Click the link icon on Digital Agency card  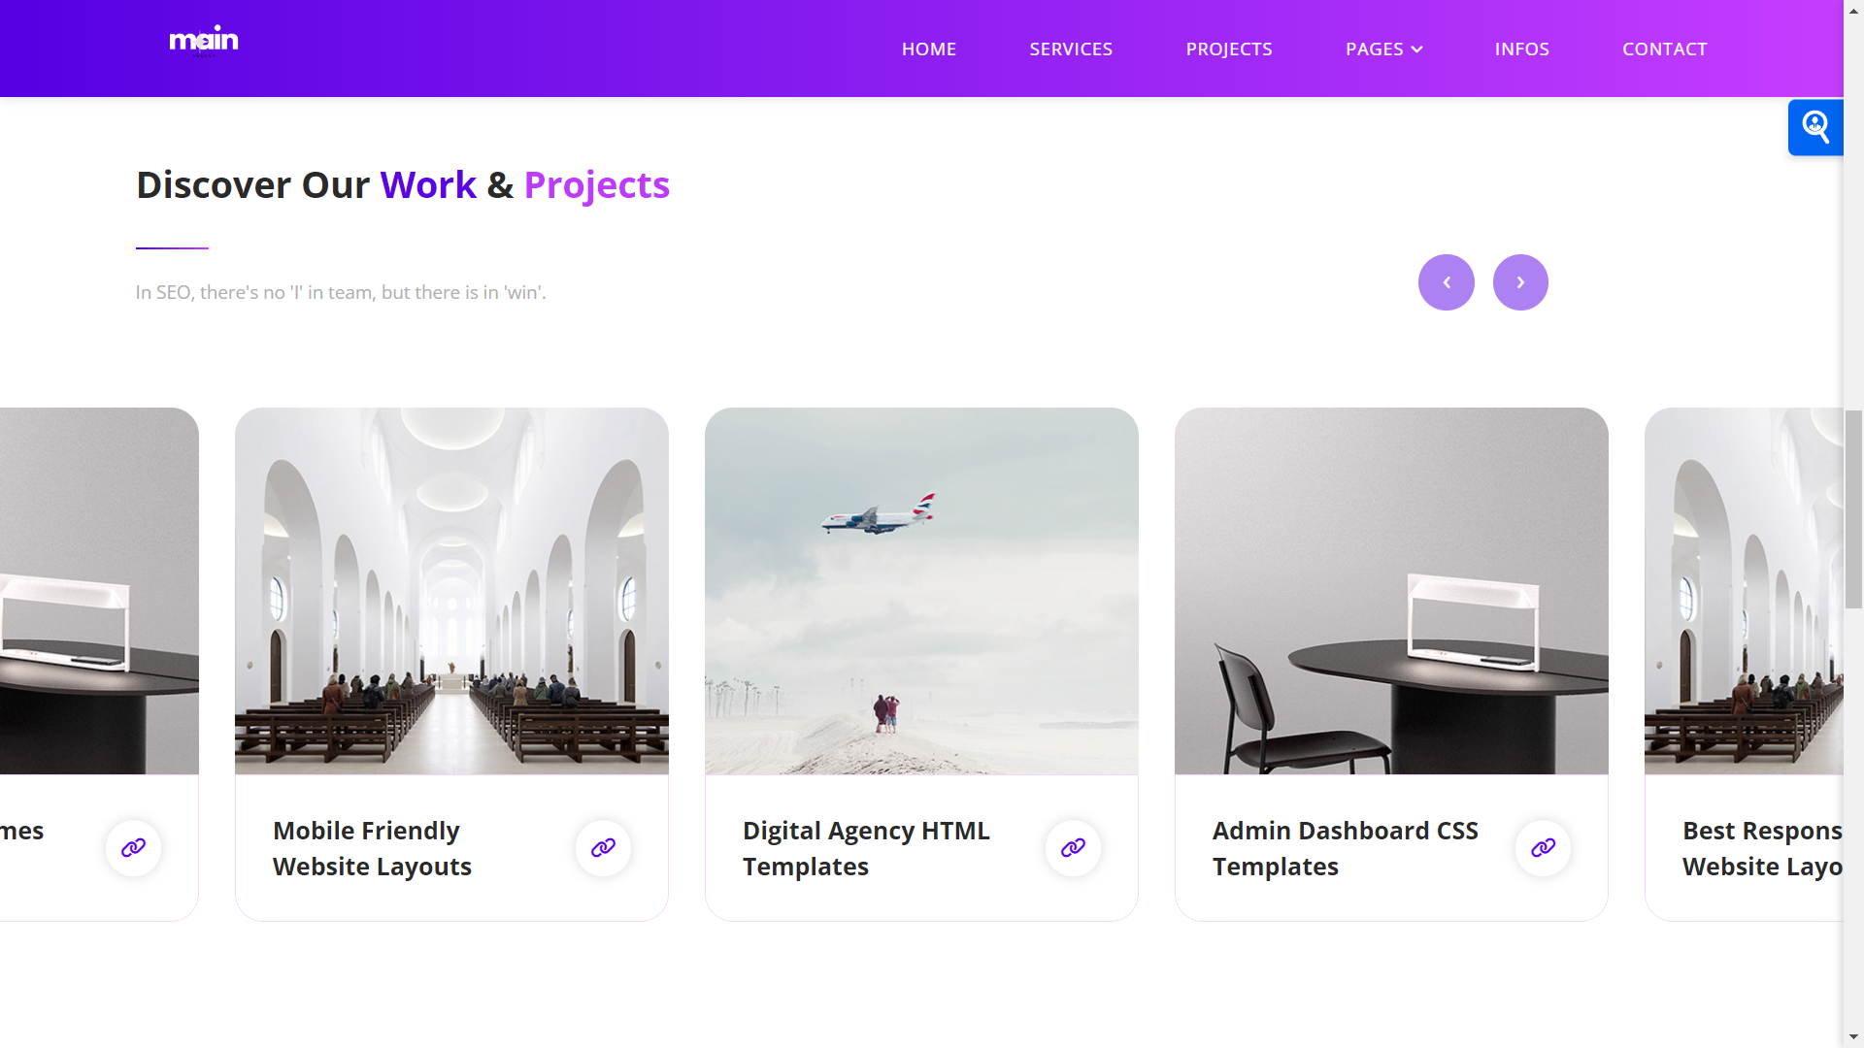point(1073,847)
